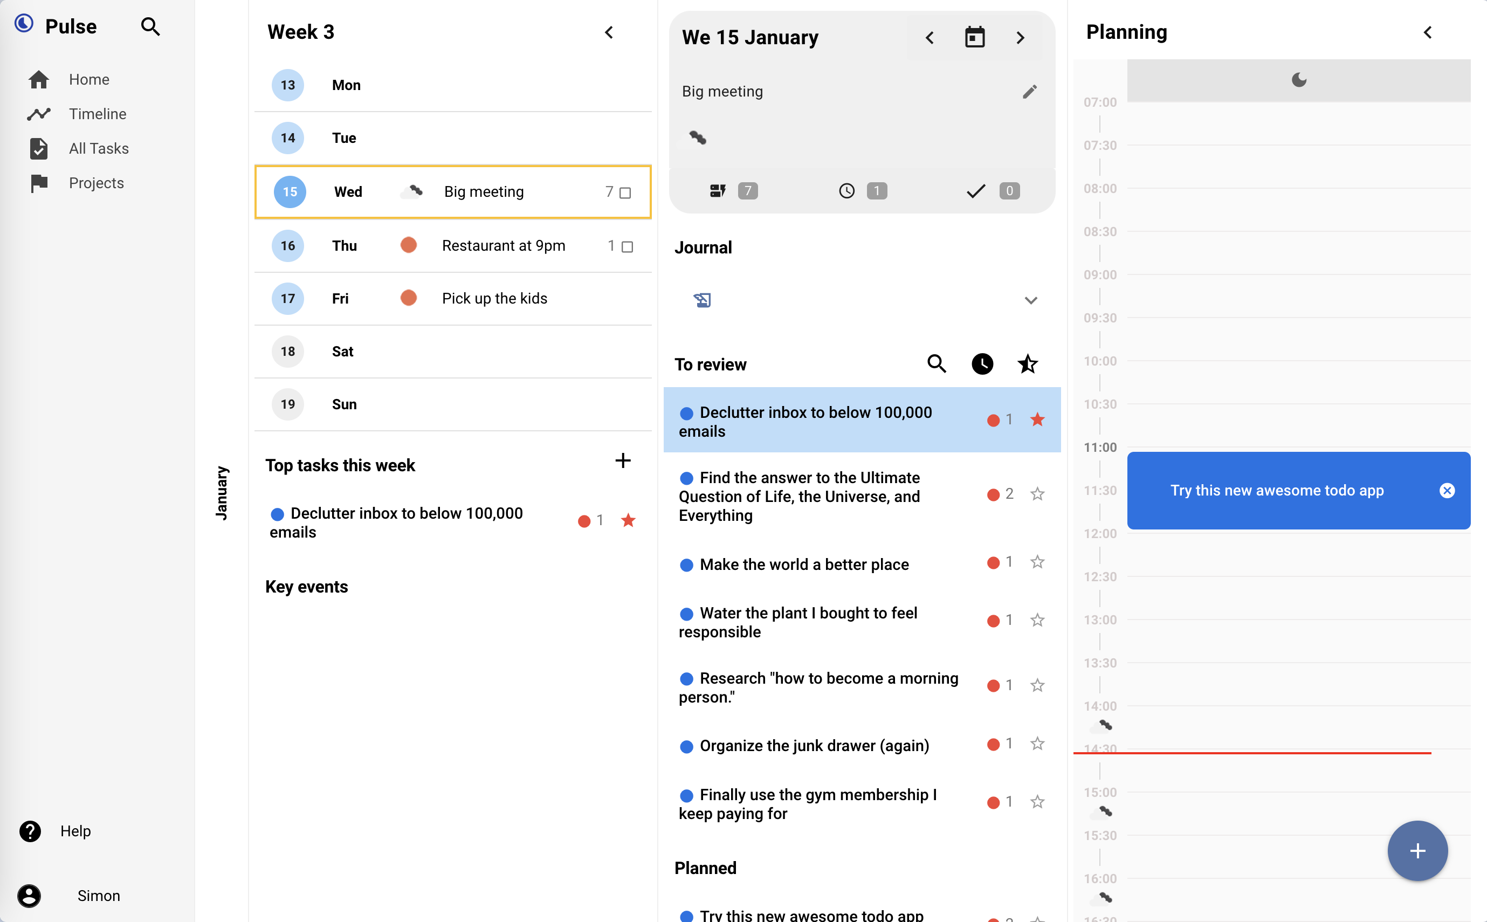
Task: Open Simon's profile at the bottom left
Action: tap(29, 896)
